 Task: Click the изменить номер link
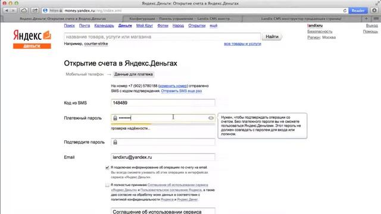(173, 86)
